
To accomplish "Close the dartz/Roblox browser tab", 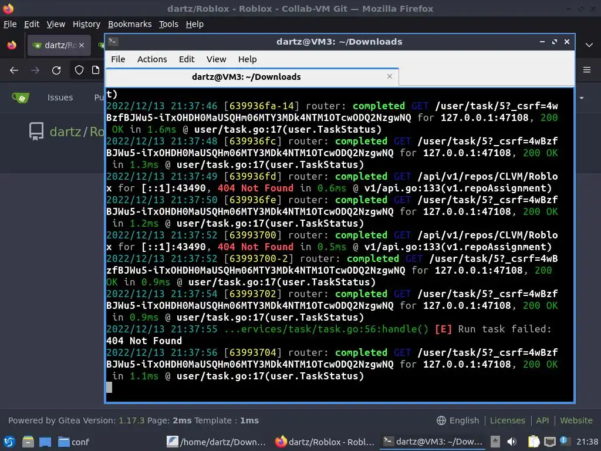I will (82, 45).
